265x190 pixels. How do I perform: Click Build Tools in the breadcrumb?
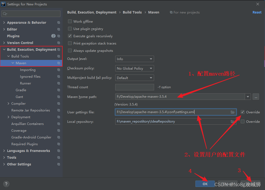132,12
